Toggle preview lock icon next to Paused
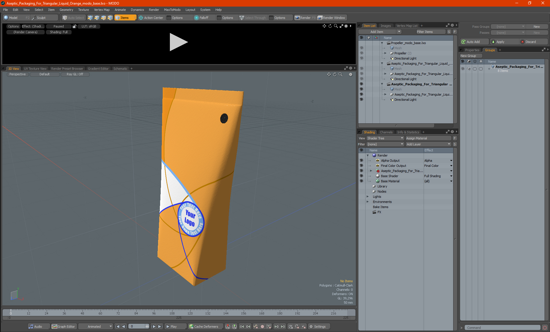This screenshot has height=332, width=550. pyautogui.click(x=74, y=26)
